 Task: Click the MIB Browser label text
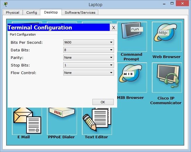click(x=130, y=97)
